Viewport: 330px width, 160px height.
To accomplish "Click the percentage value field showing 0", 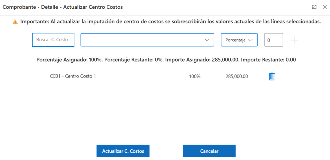I will (273, 40).
